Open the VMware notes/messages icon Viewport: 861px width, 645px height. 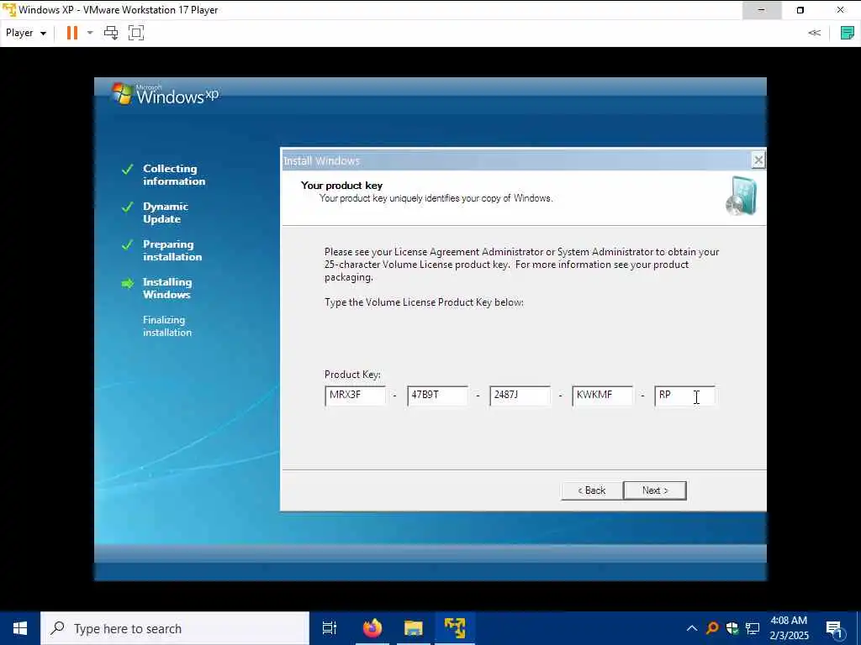pos(848,33)
